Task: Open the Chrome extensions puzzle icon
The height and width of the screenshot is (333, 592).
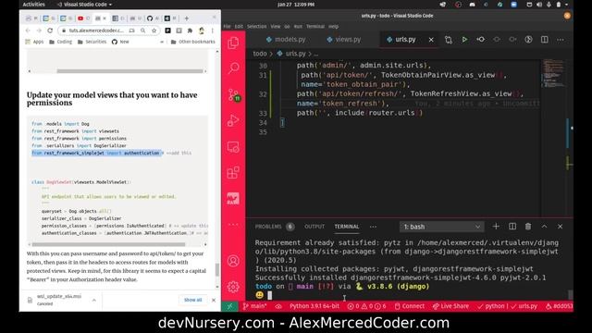Action: pos(190,31)
